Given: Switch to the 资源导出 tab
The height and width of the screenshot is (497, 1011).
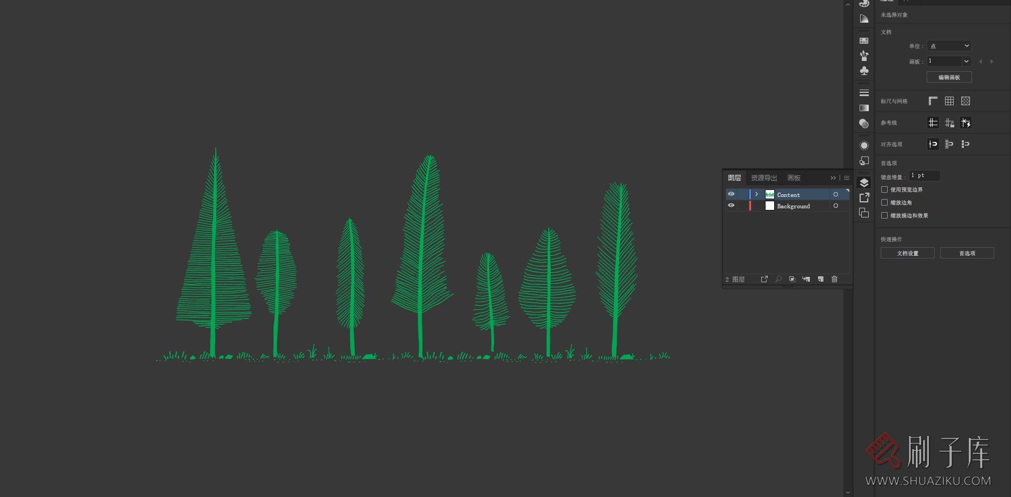Looking at the screenshot, I should [763, 178].
